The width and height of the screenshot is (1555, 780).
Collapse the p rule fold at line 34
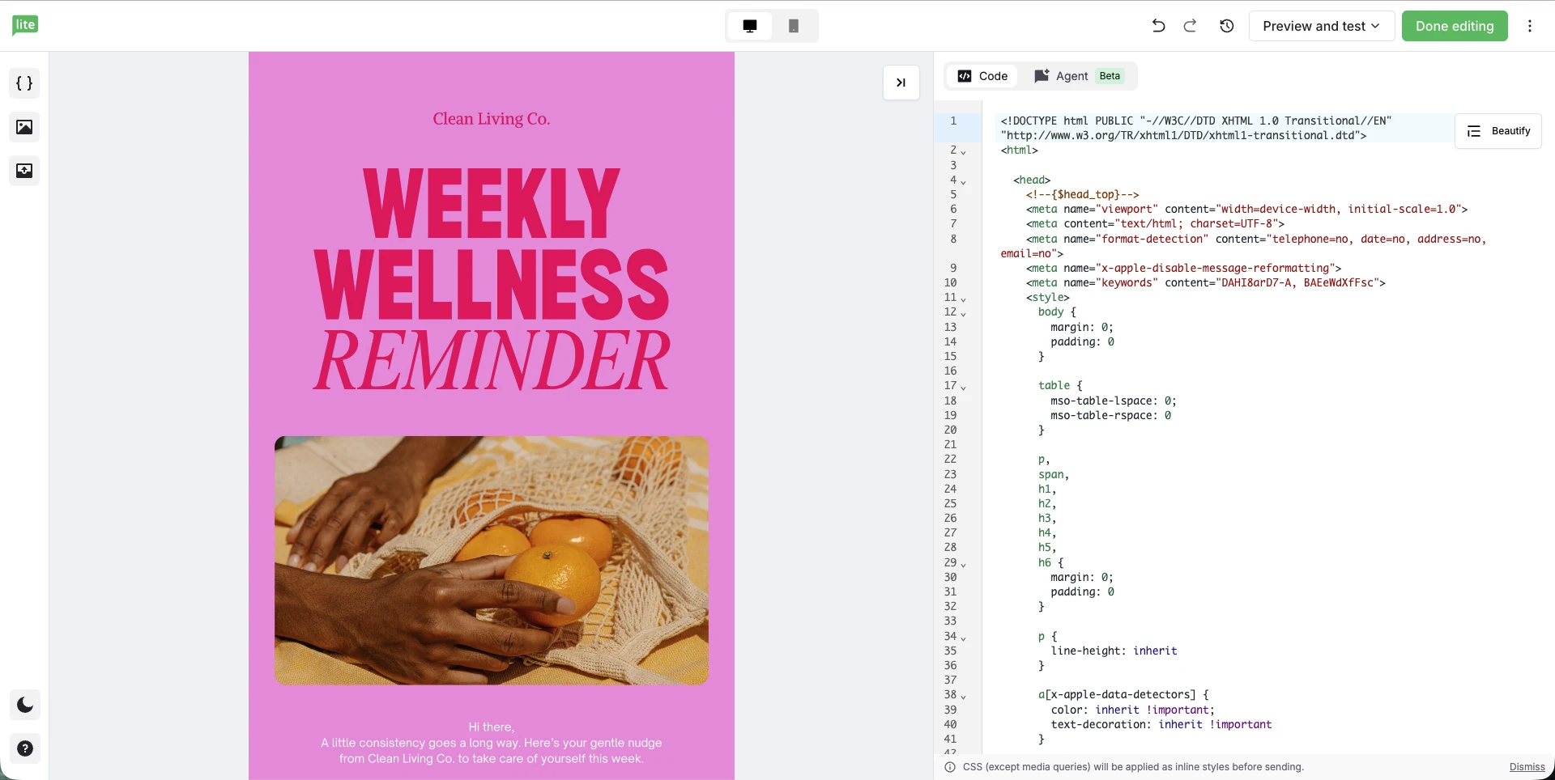pos(963,638)
